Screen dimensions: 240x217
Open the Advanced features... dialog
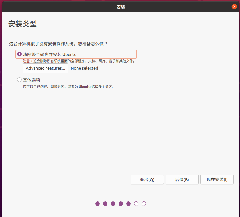point(46,68)
